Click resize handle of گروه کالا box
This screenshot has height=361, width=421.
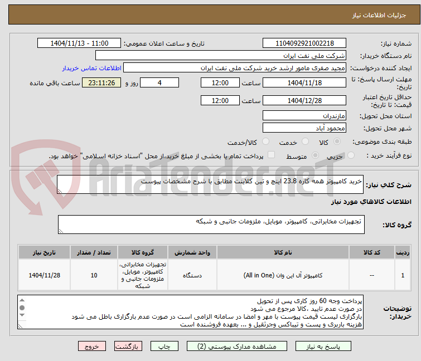pos(61,231)
